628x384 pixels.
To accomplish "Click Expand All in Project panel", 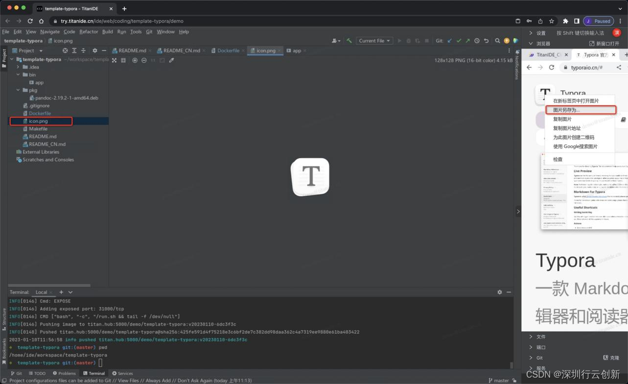I will click(x=74, y=50).
